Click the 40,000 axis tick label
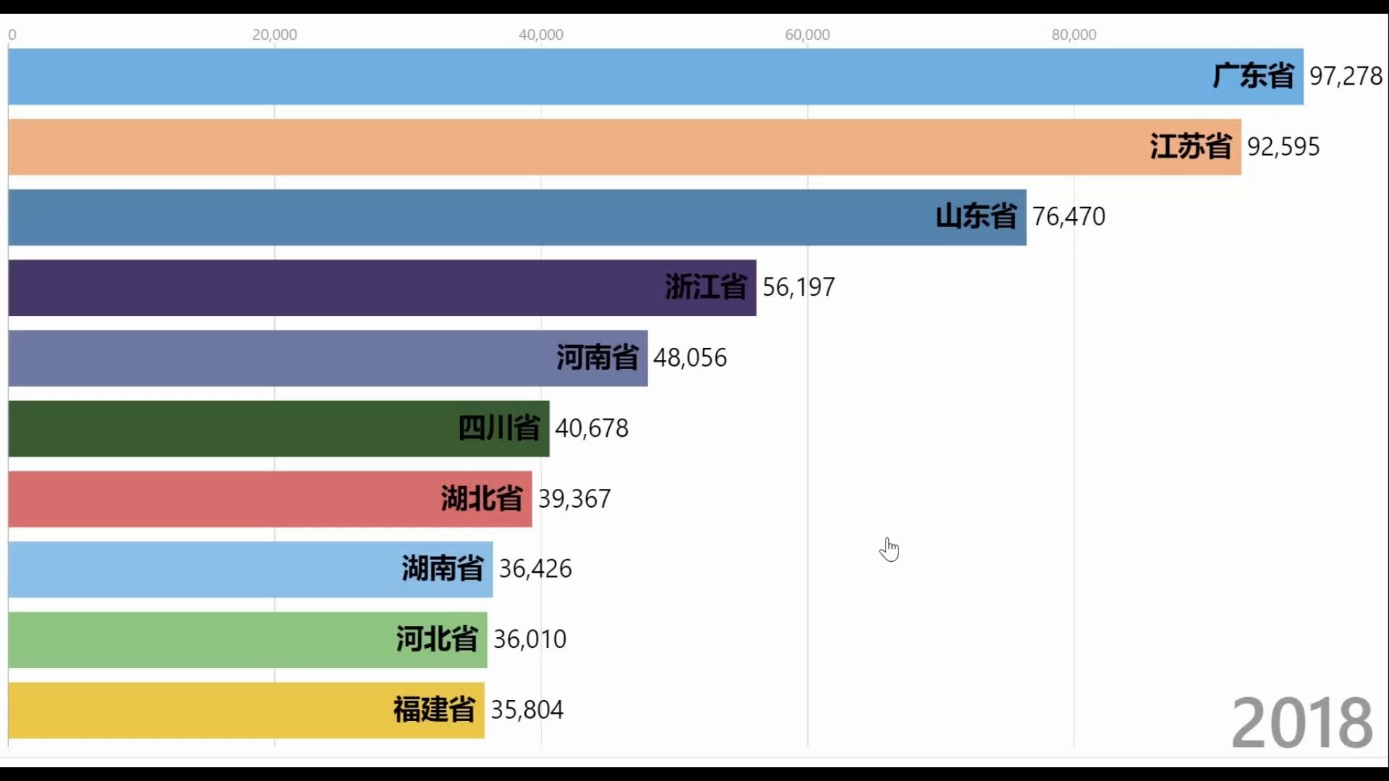 pyautogui.click(x=540, y=35)
